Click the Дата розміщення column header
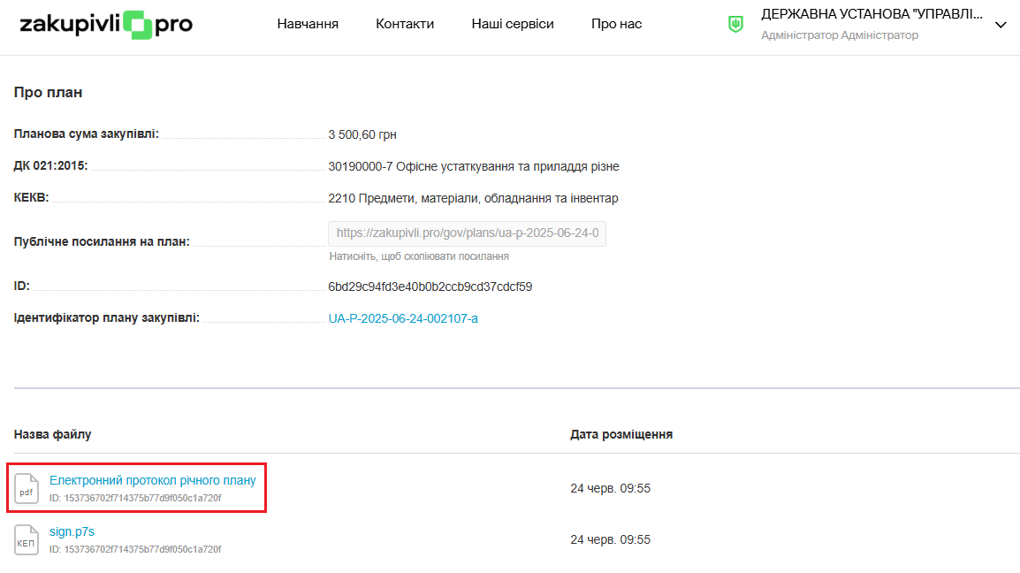This screenshot has width=1020, height=573. pos(621,434)
